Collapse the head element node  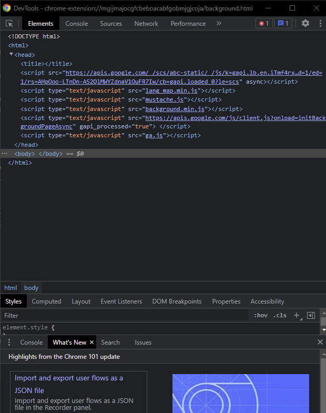click(x=12, y=54)
